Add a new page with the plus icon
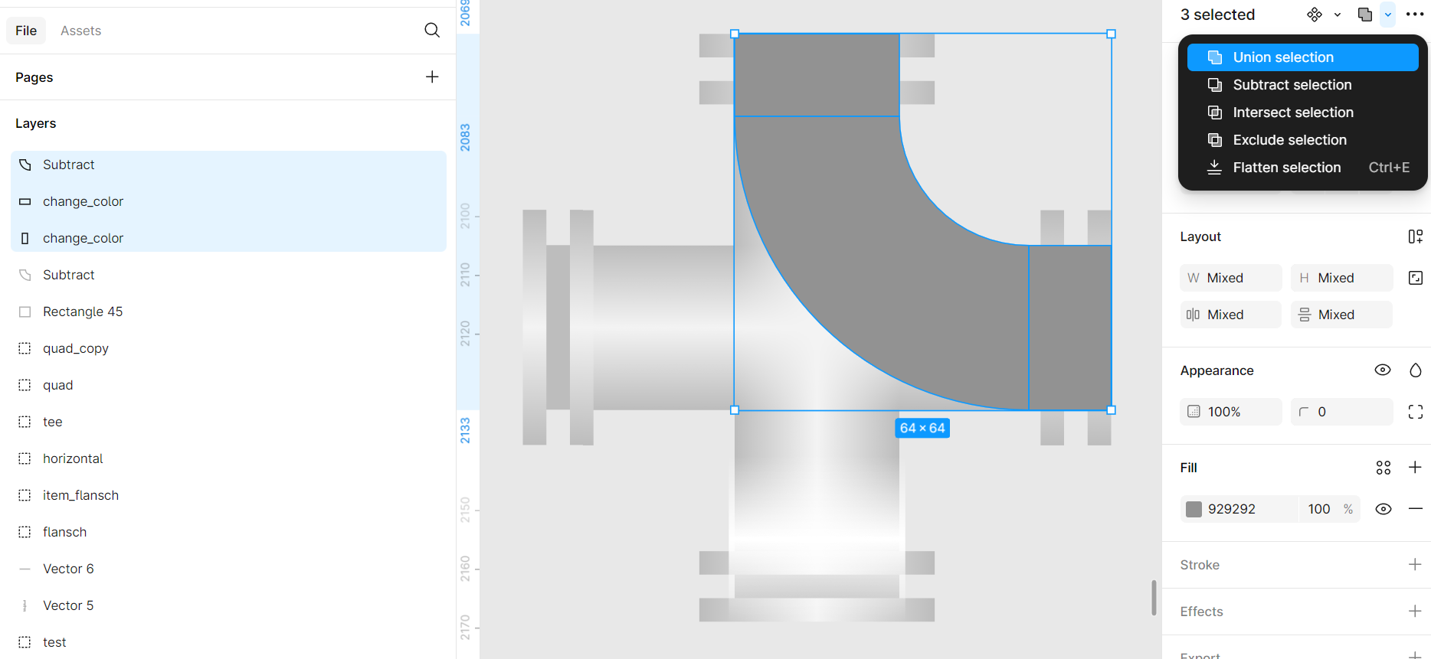The image size is (1431, 659). pyautogui.click(x=432, y=77)
